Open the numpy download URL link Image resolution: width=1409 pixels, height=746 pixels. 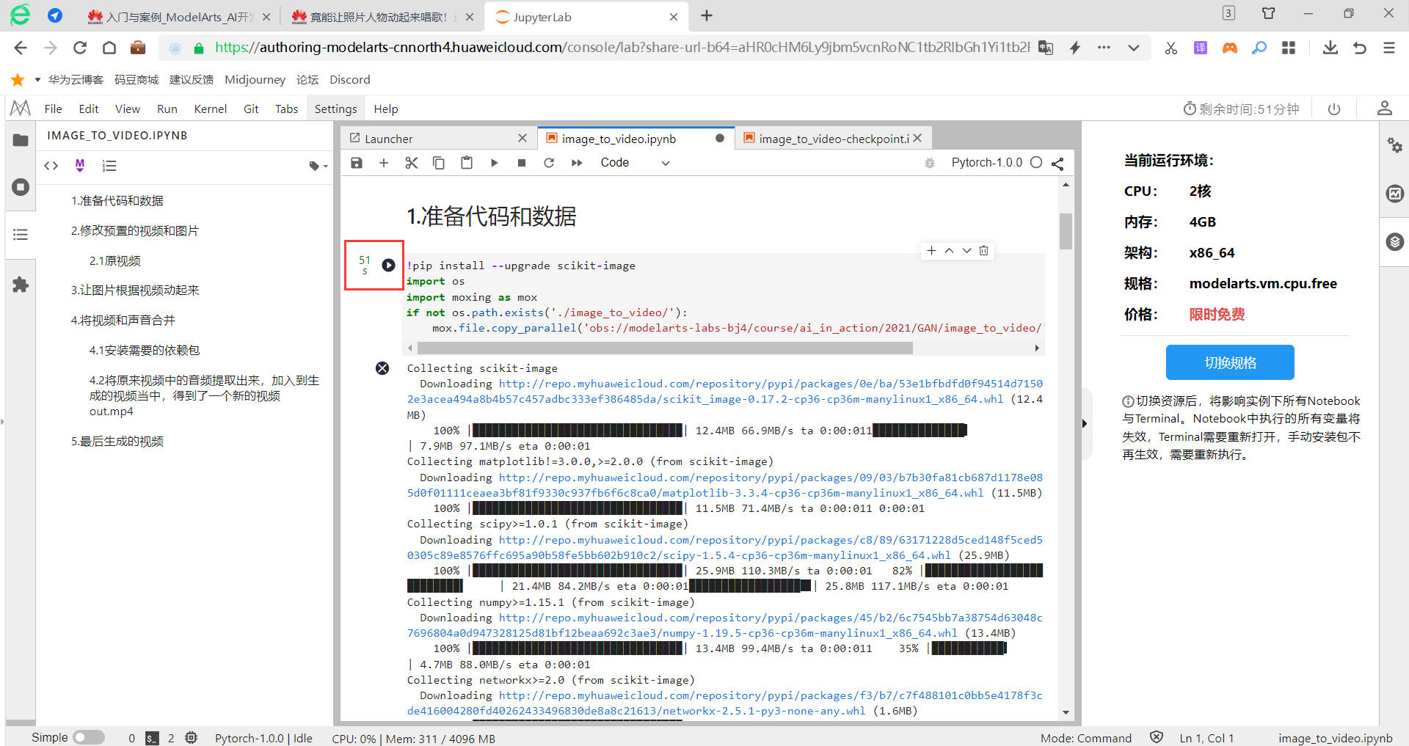[x=725, y=626]
